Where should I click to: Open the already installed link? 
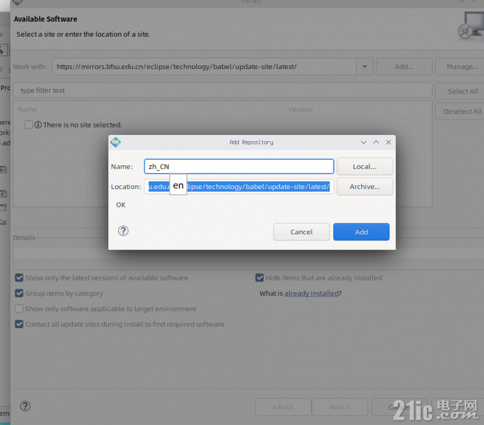tap(311, 293)
